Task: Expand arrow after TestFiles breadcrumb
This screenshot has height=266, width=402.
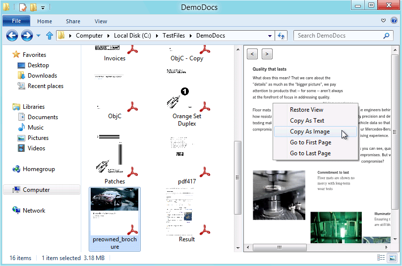Action: coord(191,36)
